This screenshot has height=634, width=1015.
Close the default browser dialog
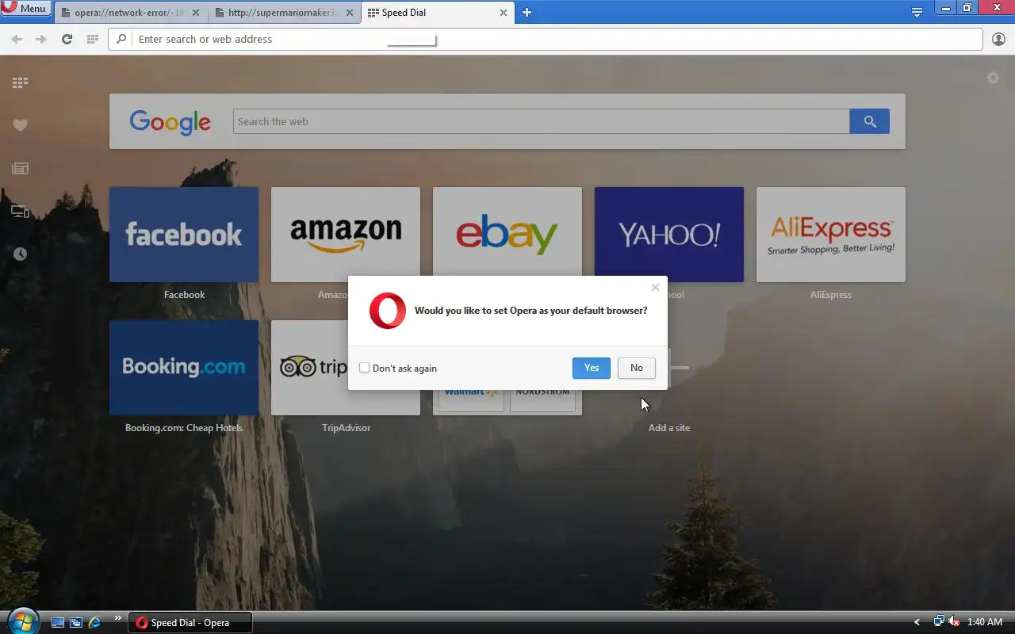(655, 288)
